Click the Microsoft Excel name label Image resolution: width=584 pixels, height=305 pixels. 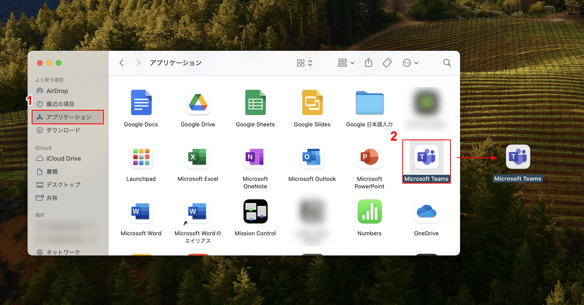[198, 179]
